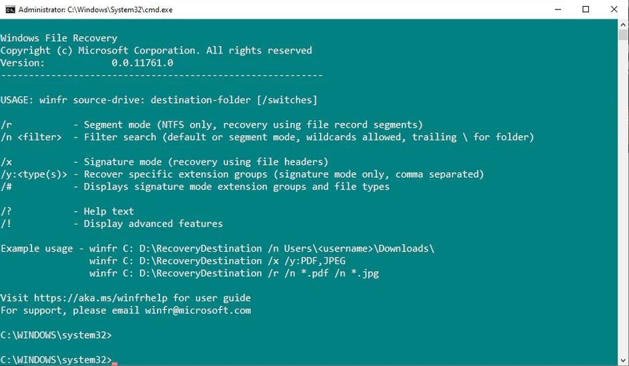This screenshot has width=629, height=366.
Task: Maximize the Command Prompt window
Action: click(586, 9)
